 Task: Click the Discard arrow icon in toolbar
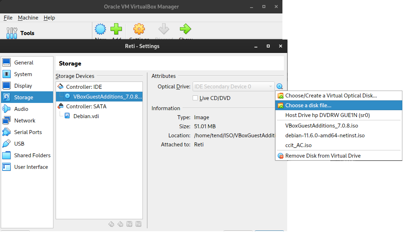point(164,29)
